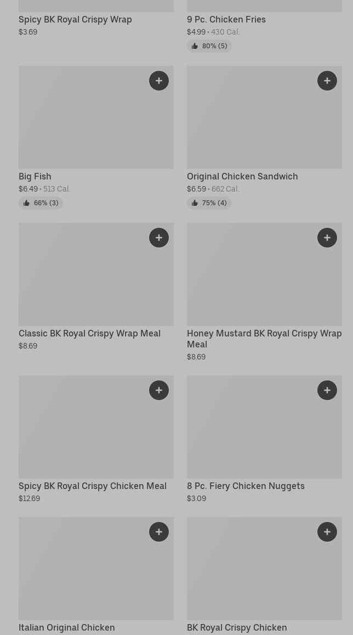This screenshot has height=635, width=353.
Task: Add Honey Mustard BK Royal Crispy Wrap Meal
Action: point(327,238)
